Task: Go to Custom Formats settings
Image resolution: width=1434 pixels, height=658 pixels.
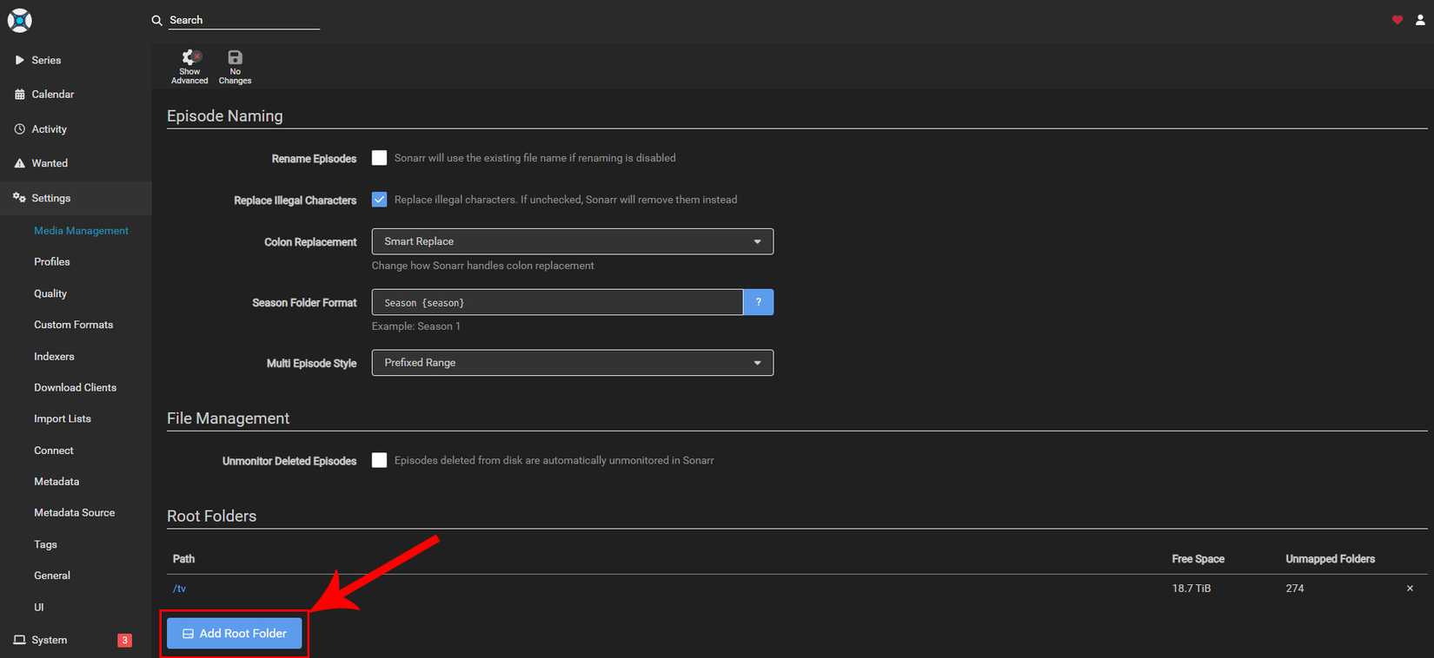Action: tap(73, 325)
